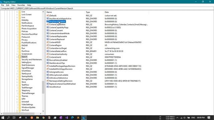The height and width of the screenshot is (120, 214).
Task: Expand the StorageSense key
Action: tap(17, 79)
